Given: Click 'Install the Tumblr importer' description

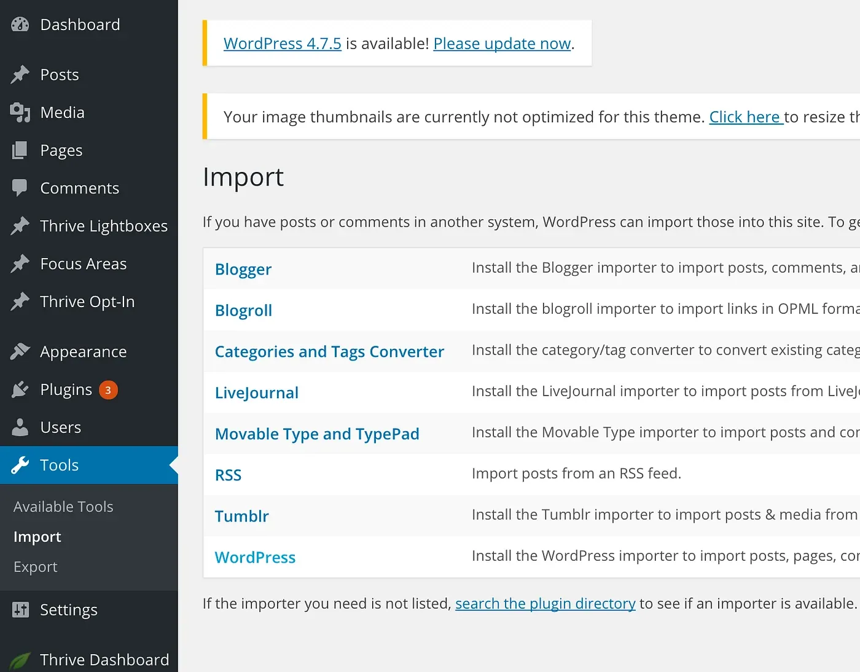Looking at the screenshot, I should pos(666,515).
